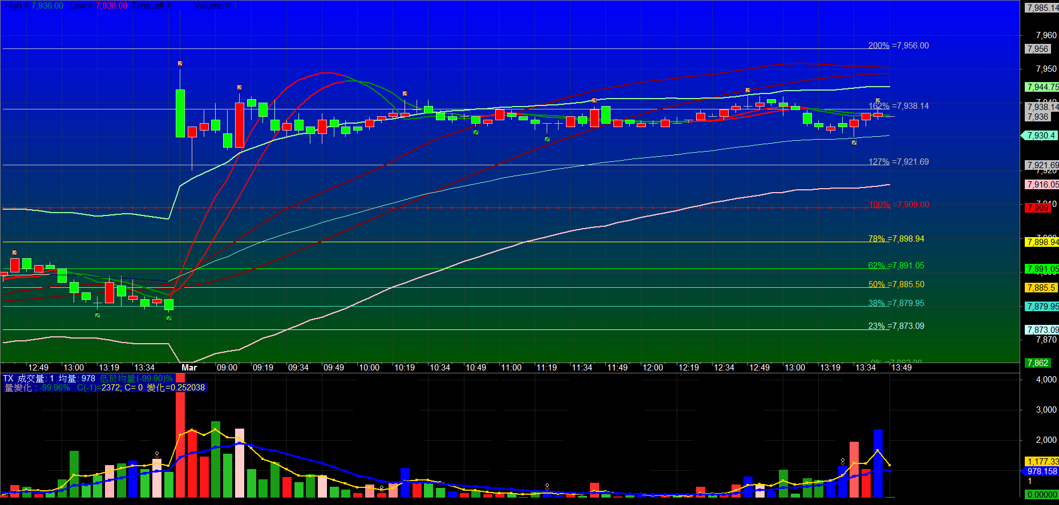
Task: Click the final 13:49 time axis label
Action: [x=902, y=368]
